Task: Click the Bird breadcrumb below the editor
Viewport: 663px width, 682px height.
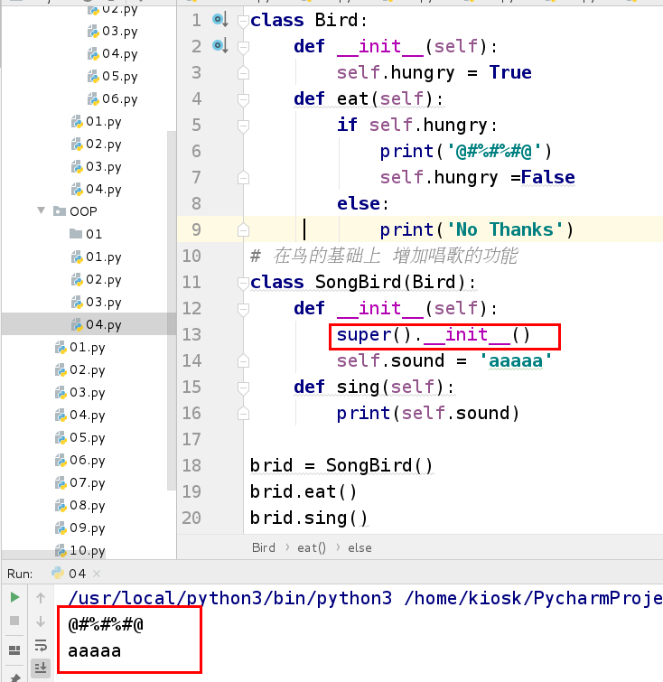Action: click(263, 547)
